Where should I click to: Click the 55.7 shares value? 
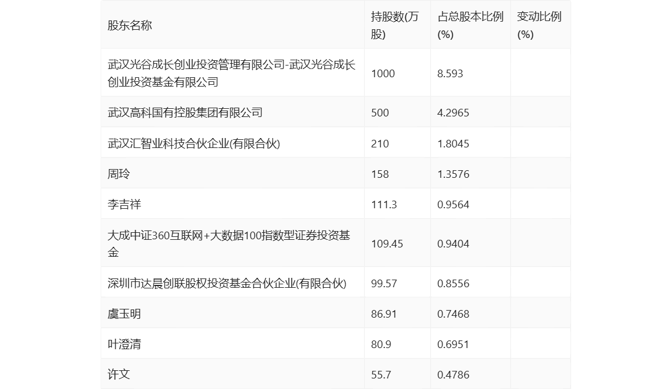pyautogui.click(x=381, y=374)
